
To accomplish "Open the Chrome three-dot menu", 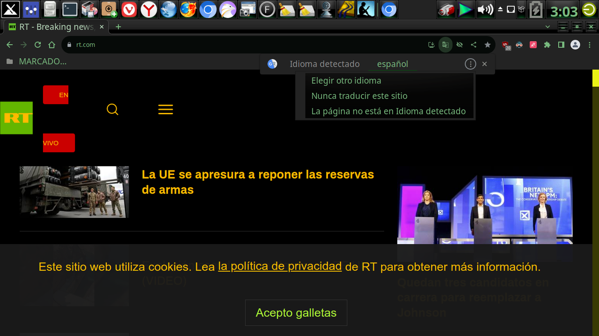I will click(590, 45).
